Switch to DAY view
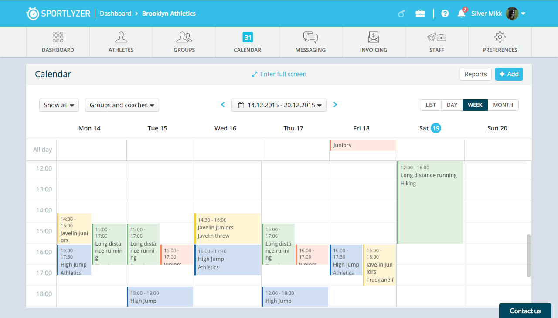558x318 pixels. click(x=452, y=105)
